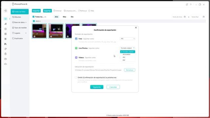The height and width of the screenshot is (118, 210).
Task: Open the Music section icon
Action: tap(6, 24)
